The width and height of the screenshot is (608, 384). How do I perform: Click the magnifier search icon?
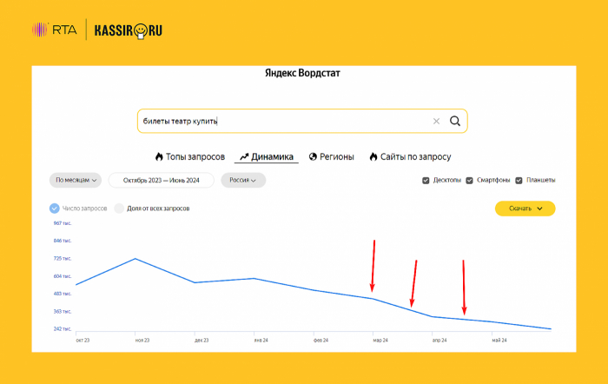[455, 121]
